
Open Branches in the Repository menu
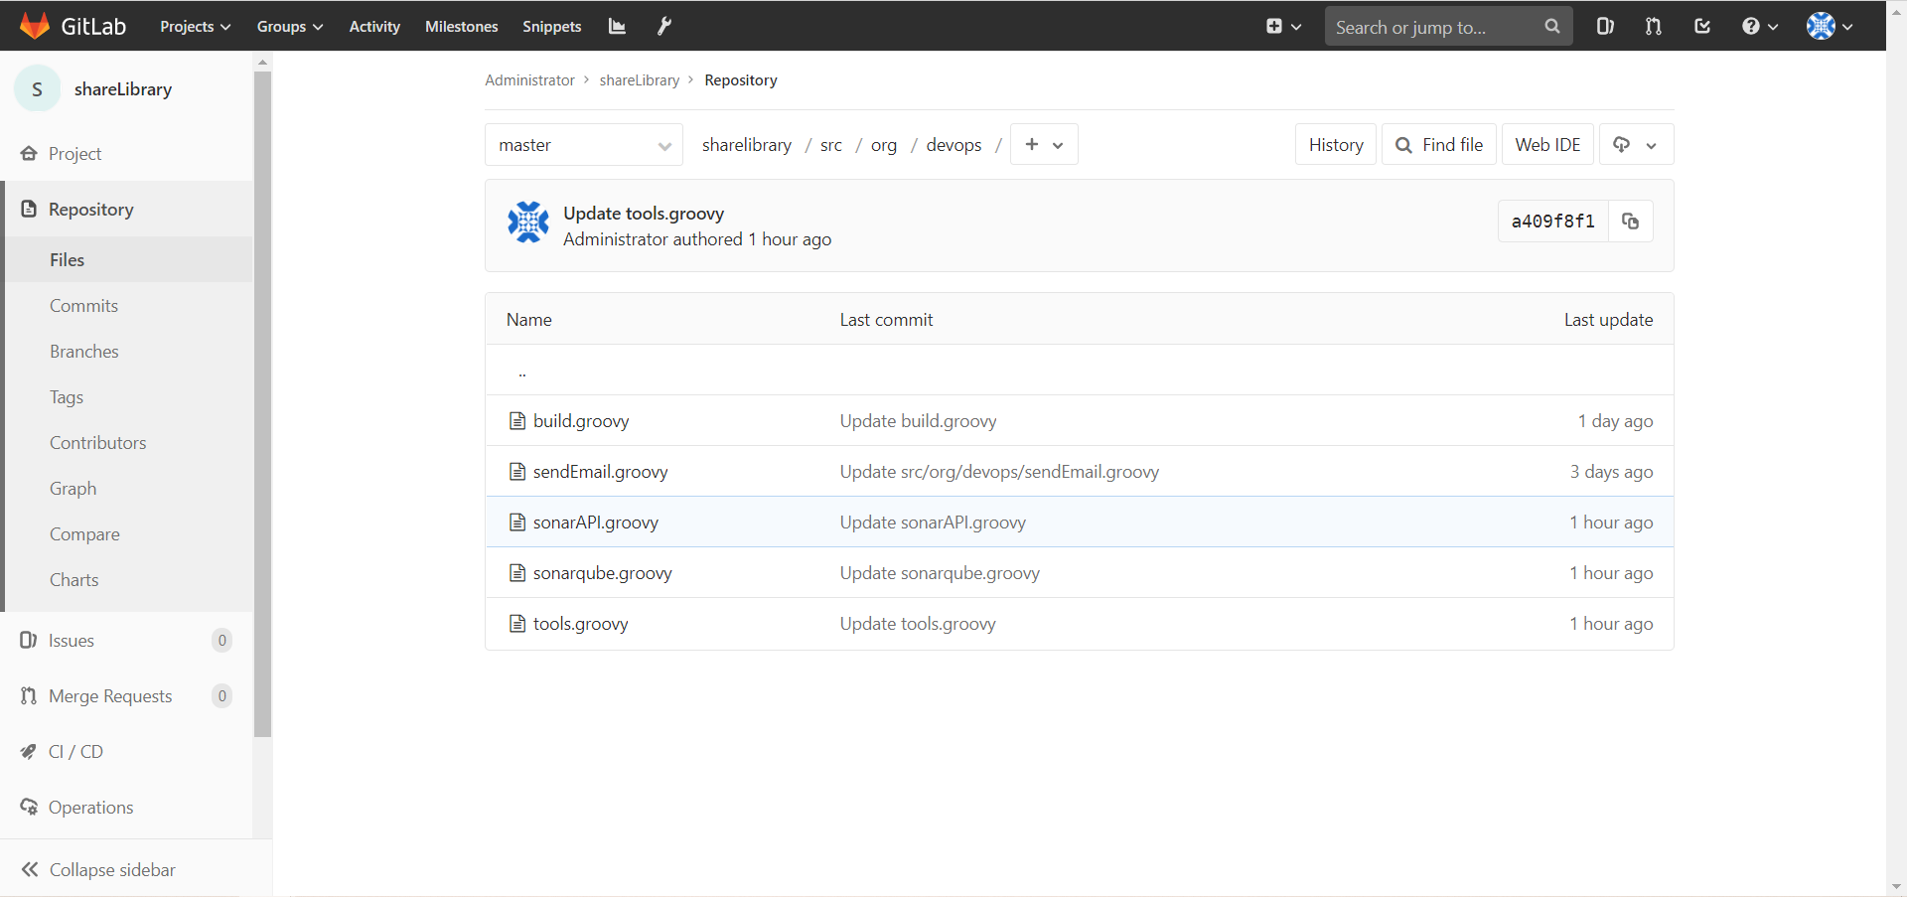click(x=83, y=352)
